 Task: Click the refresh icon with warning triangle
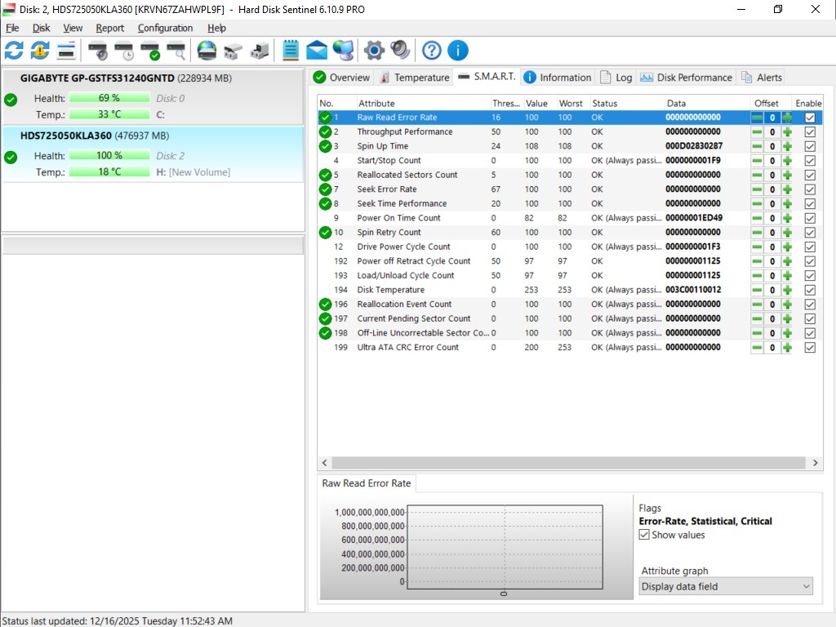[x=40, y=51]
